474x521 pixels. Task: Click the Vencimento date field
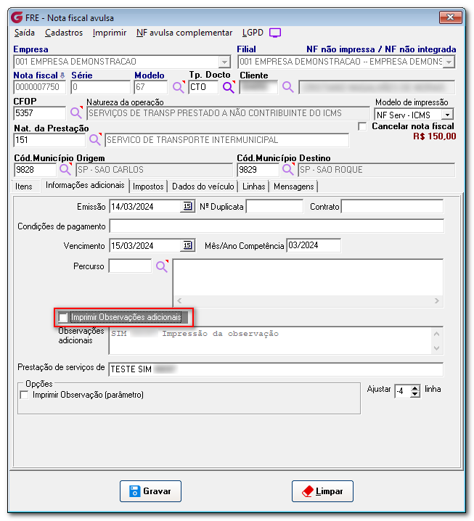pyautogui.click(x=145, y=246)
